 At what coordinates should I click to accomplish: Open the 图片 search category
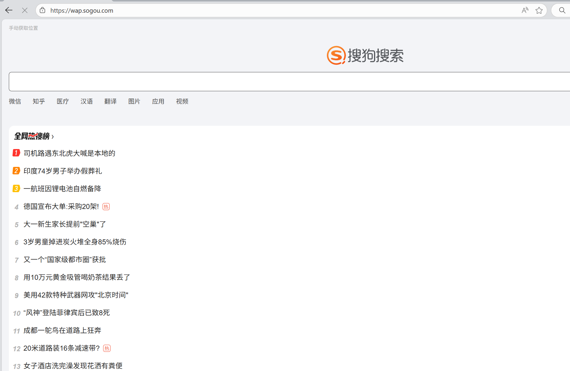[x=134, y=101]
